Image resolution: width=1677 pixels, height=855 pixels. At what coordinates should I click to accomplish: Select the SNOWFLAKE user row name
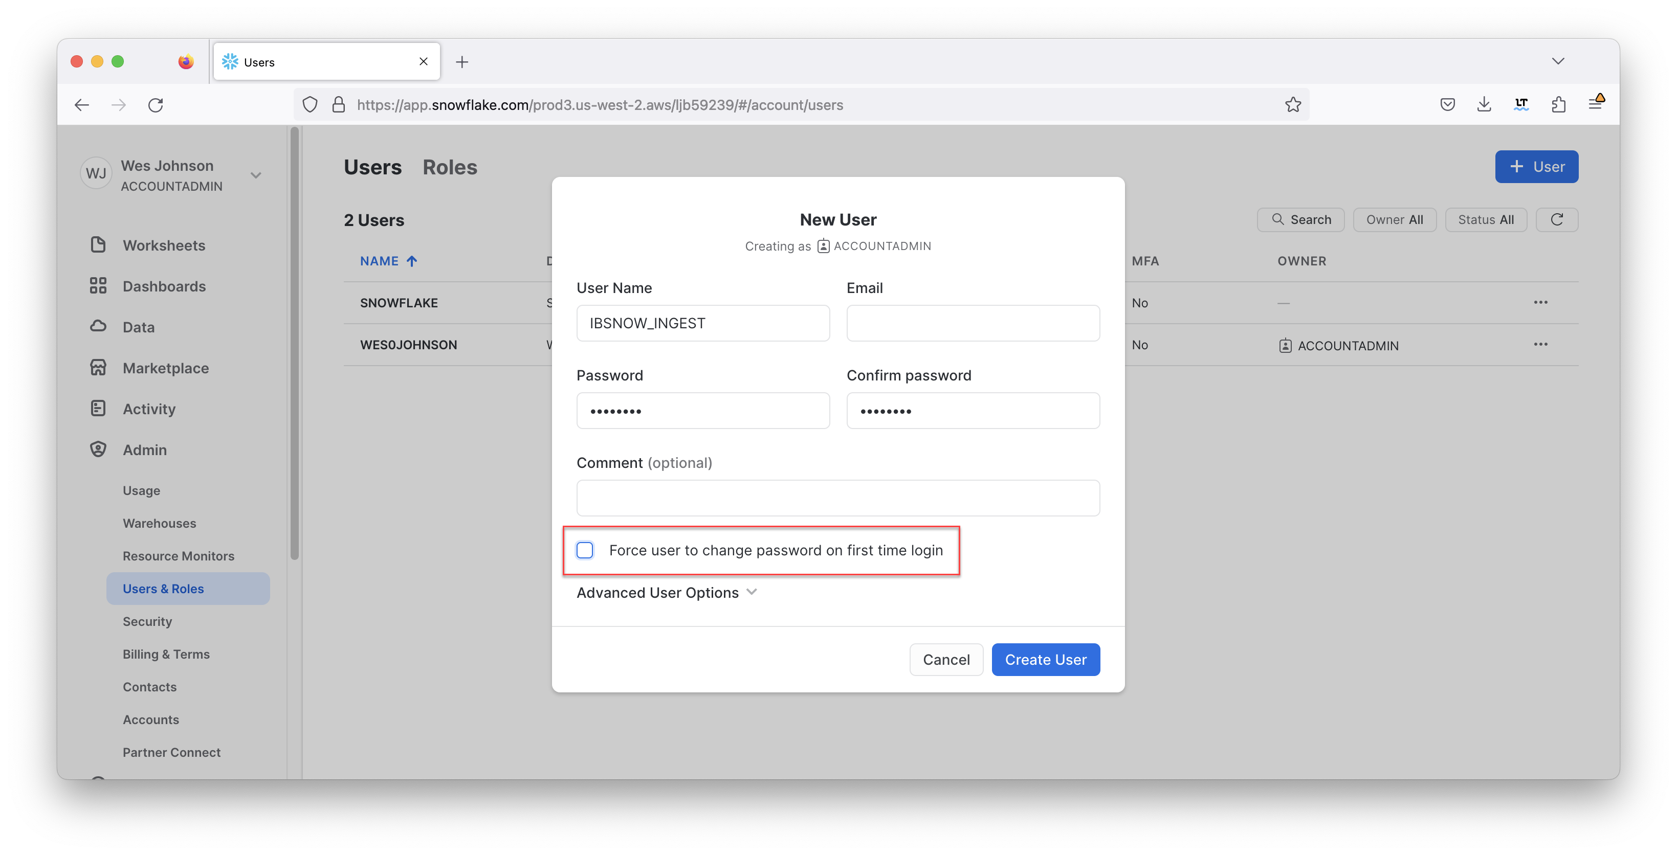coord(399,303)
